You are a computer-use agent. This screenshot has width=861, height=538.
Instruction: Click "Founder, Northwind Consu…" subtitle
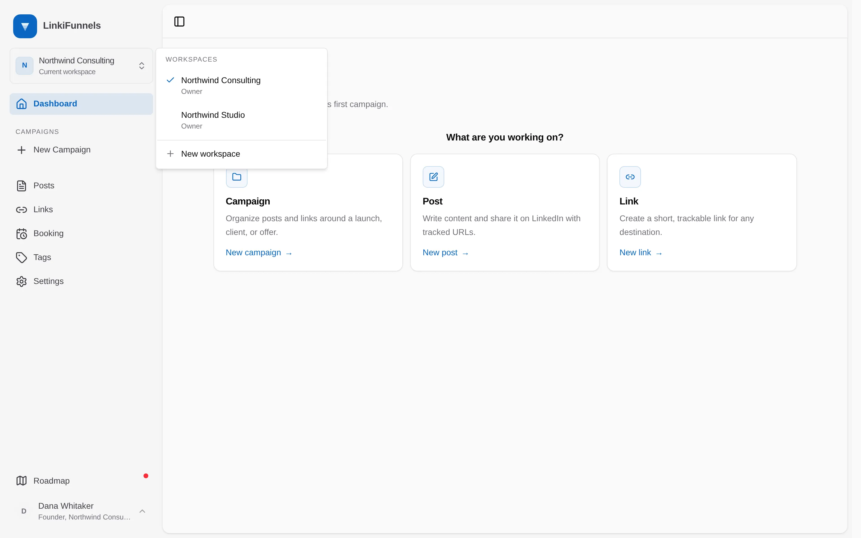(84, 517)
